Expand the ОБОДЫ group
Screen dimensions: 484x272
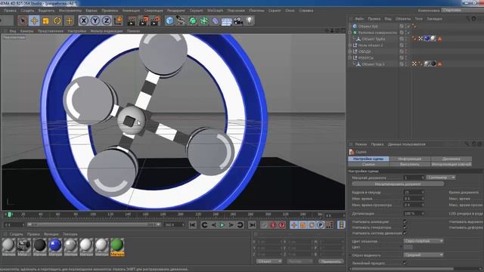[350, 51]
